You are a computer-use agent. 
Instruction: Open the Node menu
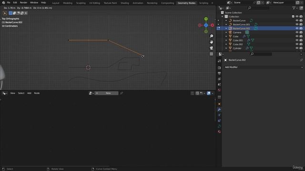[x=37, y=93]
